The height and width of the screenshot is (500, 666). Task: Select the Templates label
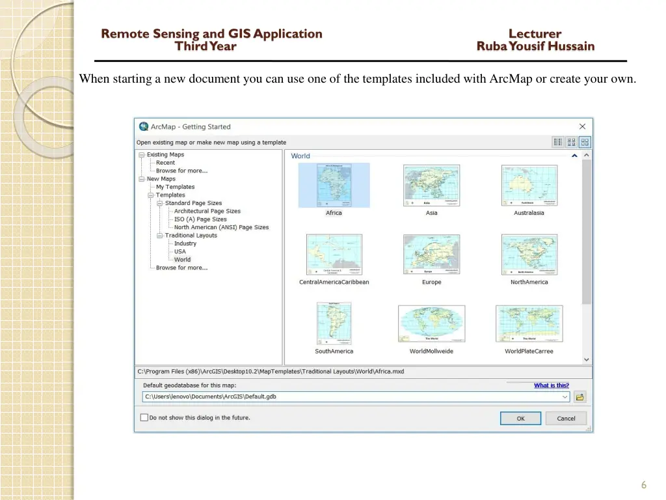point(170,195)
